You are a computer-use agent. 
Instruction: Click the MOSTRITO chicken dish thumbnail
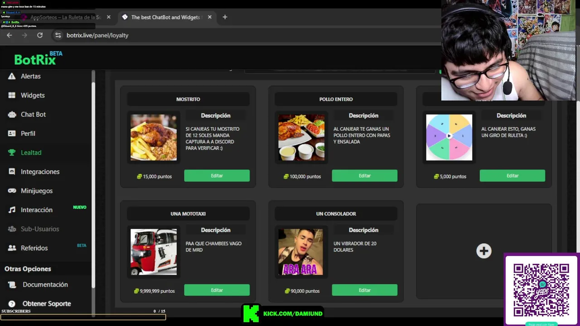(x=154, y=137)
